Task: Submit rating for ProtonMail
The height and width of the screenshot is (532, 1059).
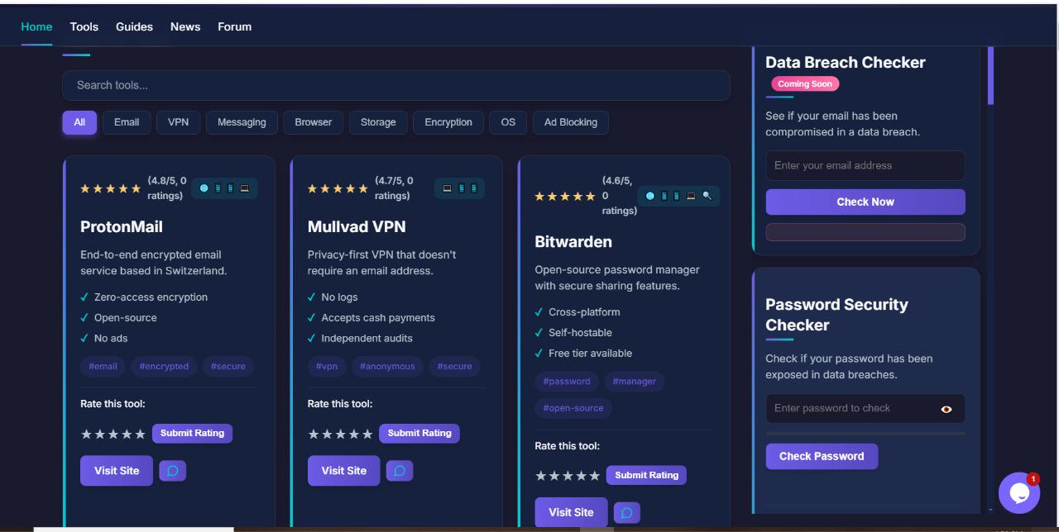Action: (192, 433)
